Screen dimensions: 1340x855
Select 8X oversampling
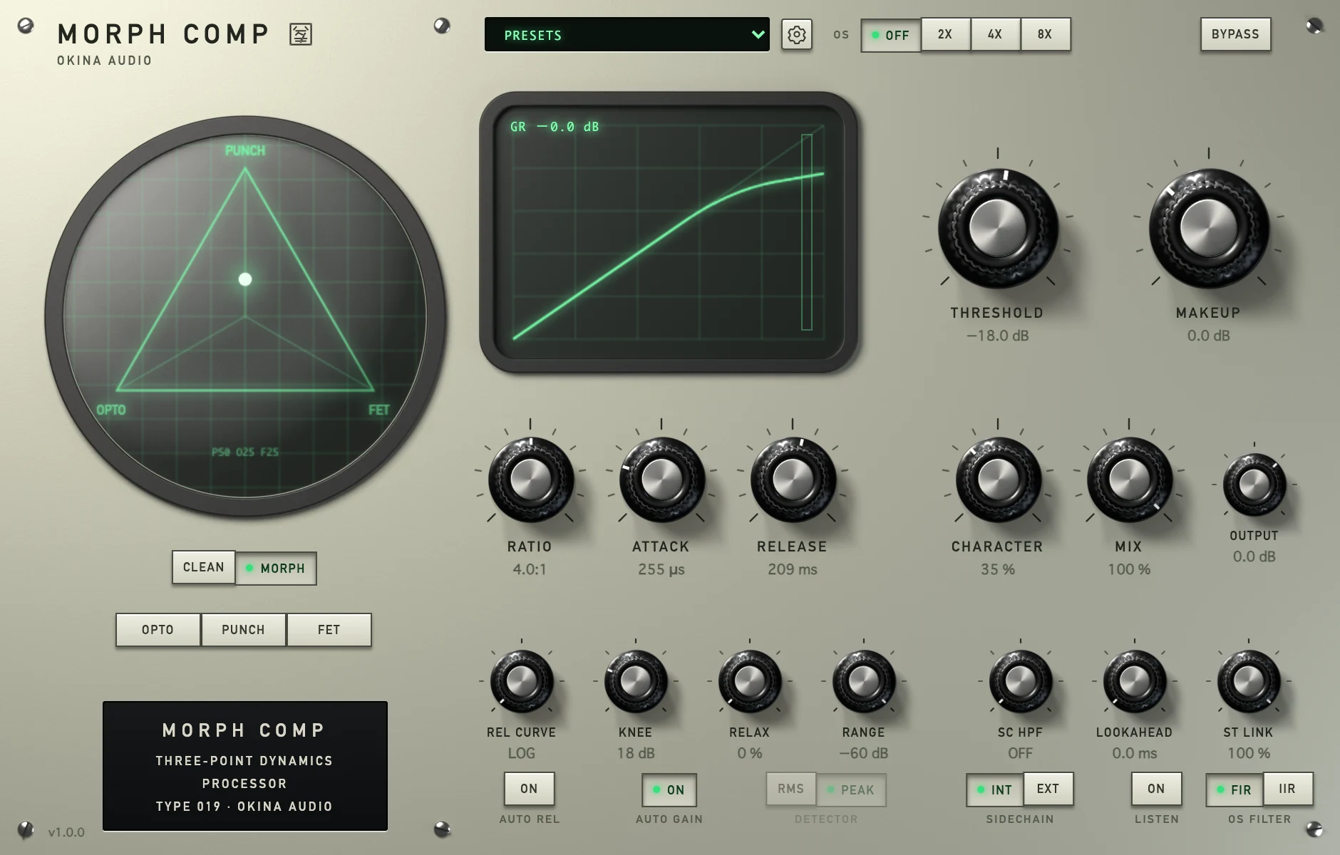coord(1045,34)
